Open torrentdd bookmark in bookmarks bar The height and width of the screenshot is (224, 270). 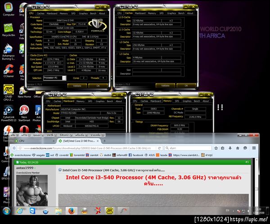click(x=77, y=155)
